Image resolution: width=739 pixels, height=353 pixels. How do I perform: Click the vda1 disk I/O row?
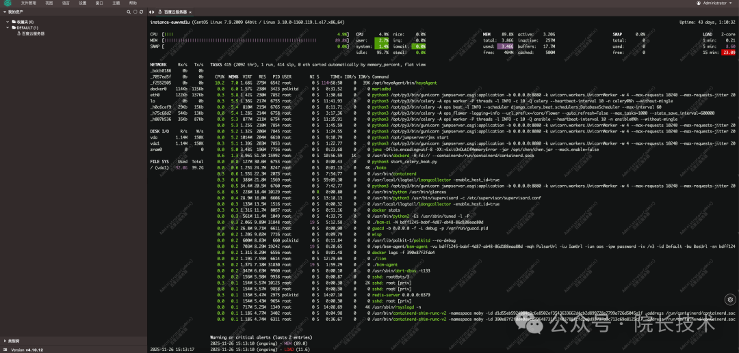pos(177,143)
